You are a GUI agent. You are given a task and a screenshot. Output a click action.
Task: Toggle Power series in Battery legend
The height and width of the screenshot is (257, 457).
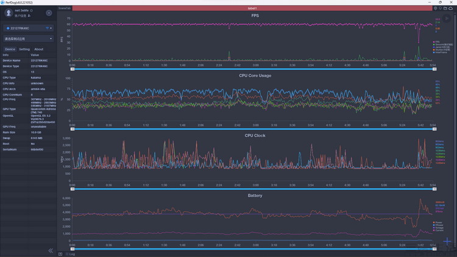pyautogui.click(x=438, y=222)
